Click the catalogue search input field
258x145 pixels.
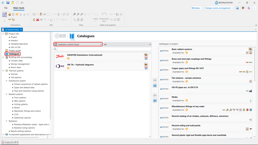point(104,49)
